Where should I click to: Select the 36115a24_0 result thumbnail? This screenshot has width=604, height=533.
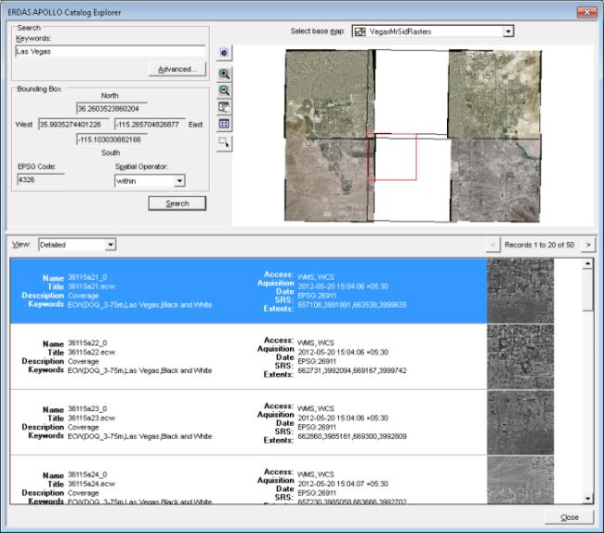pyautogui.click(x=520, y=480)
